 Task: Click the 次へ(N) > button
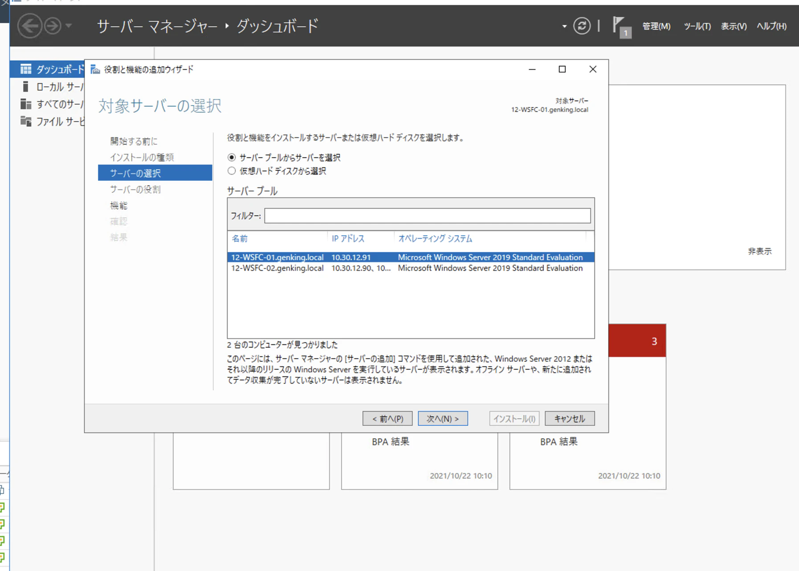tap(443, 419)
